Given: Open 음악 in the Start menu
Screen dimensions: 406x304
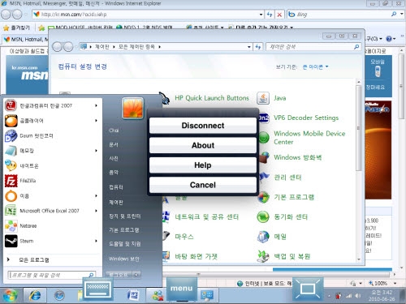Looking at the screenshot, I should [x=114, y=173].
